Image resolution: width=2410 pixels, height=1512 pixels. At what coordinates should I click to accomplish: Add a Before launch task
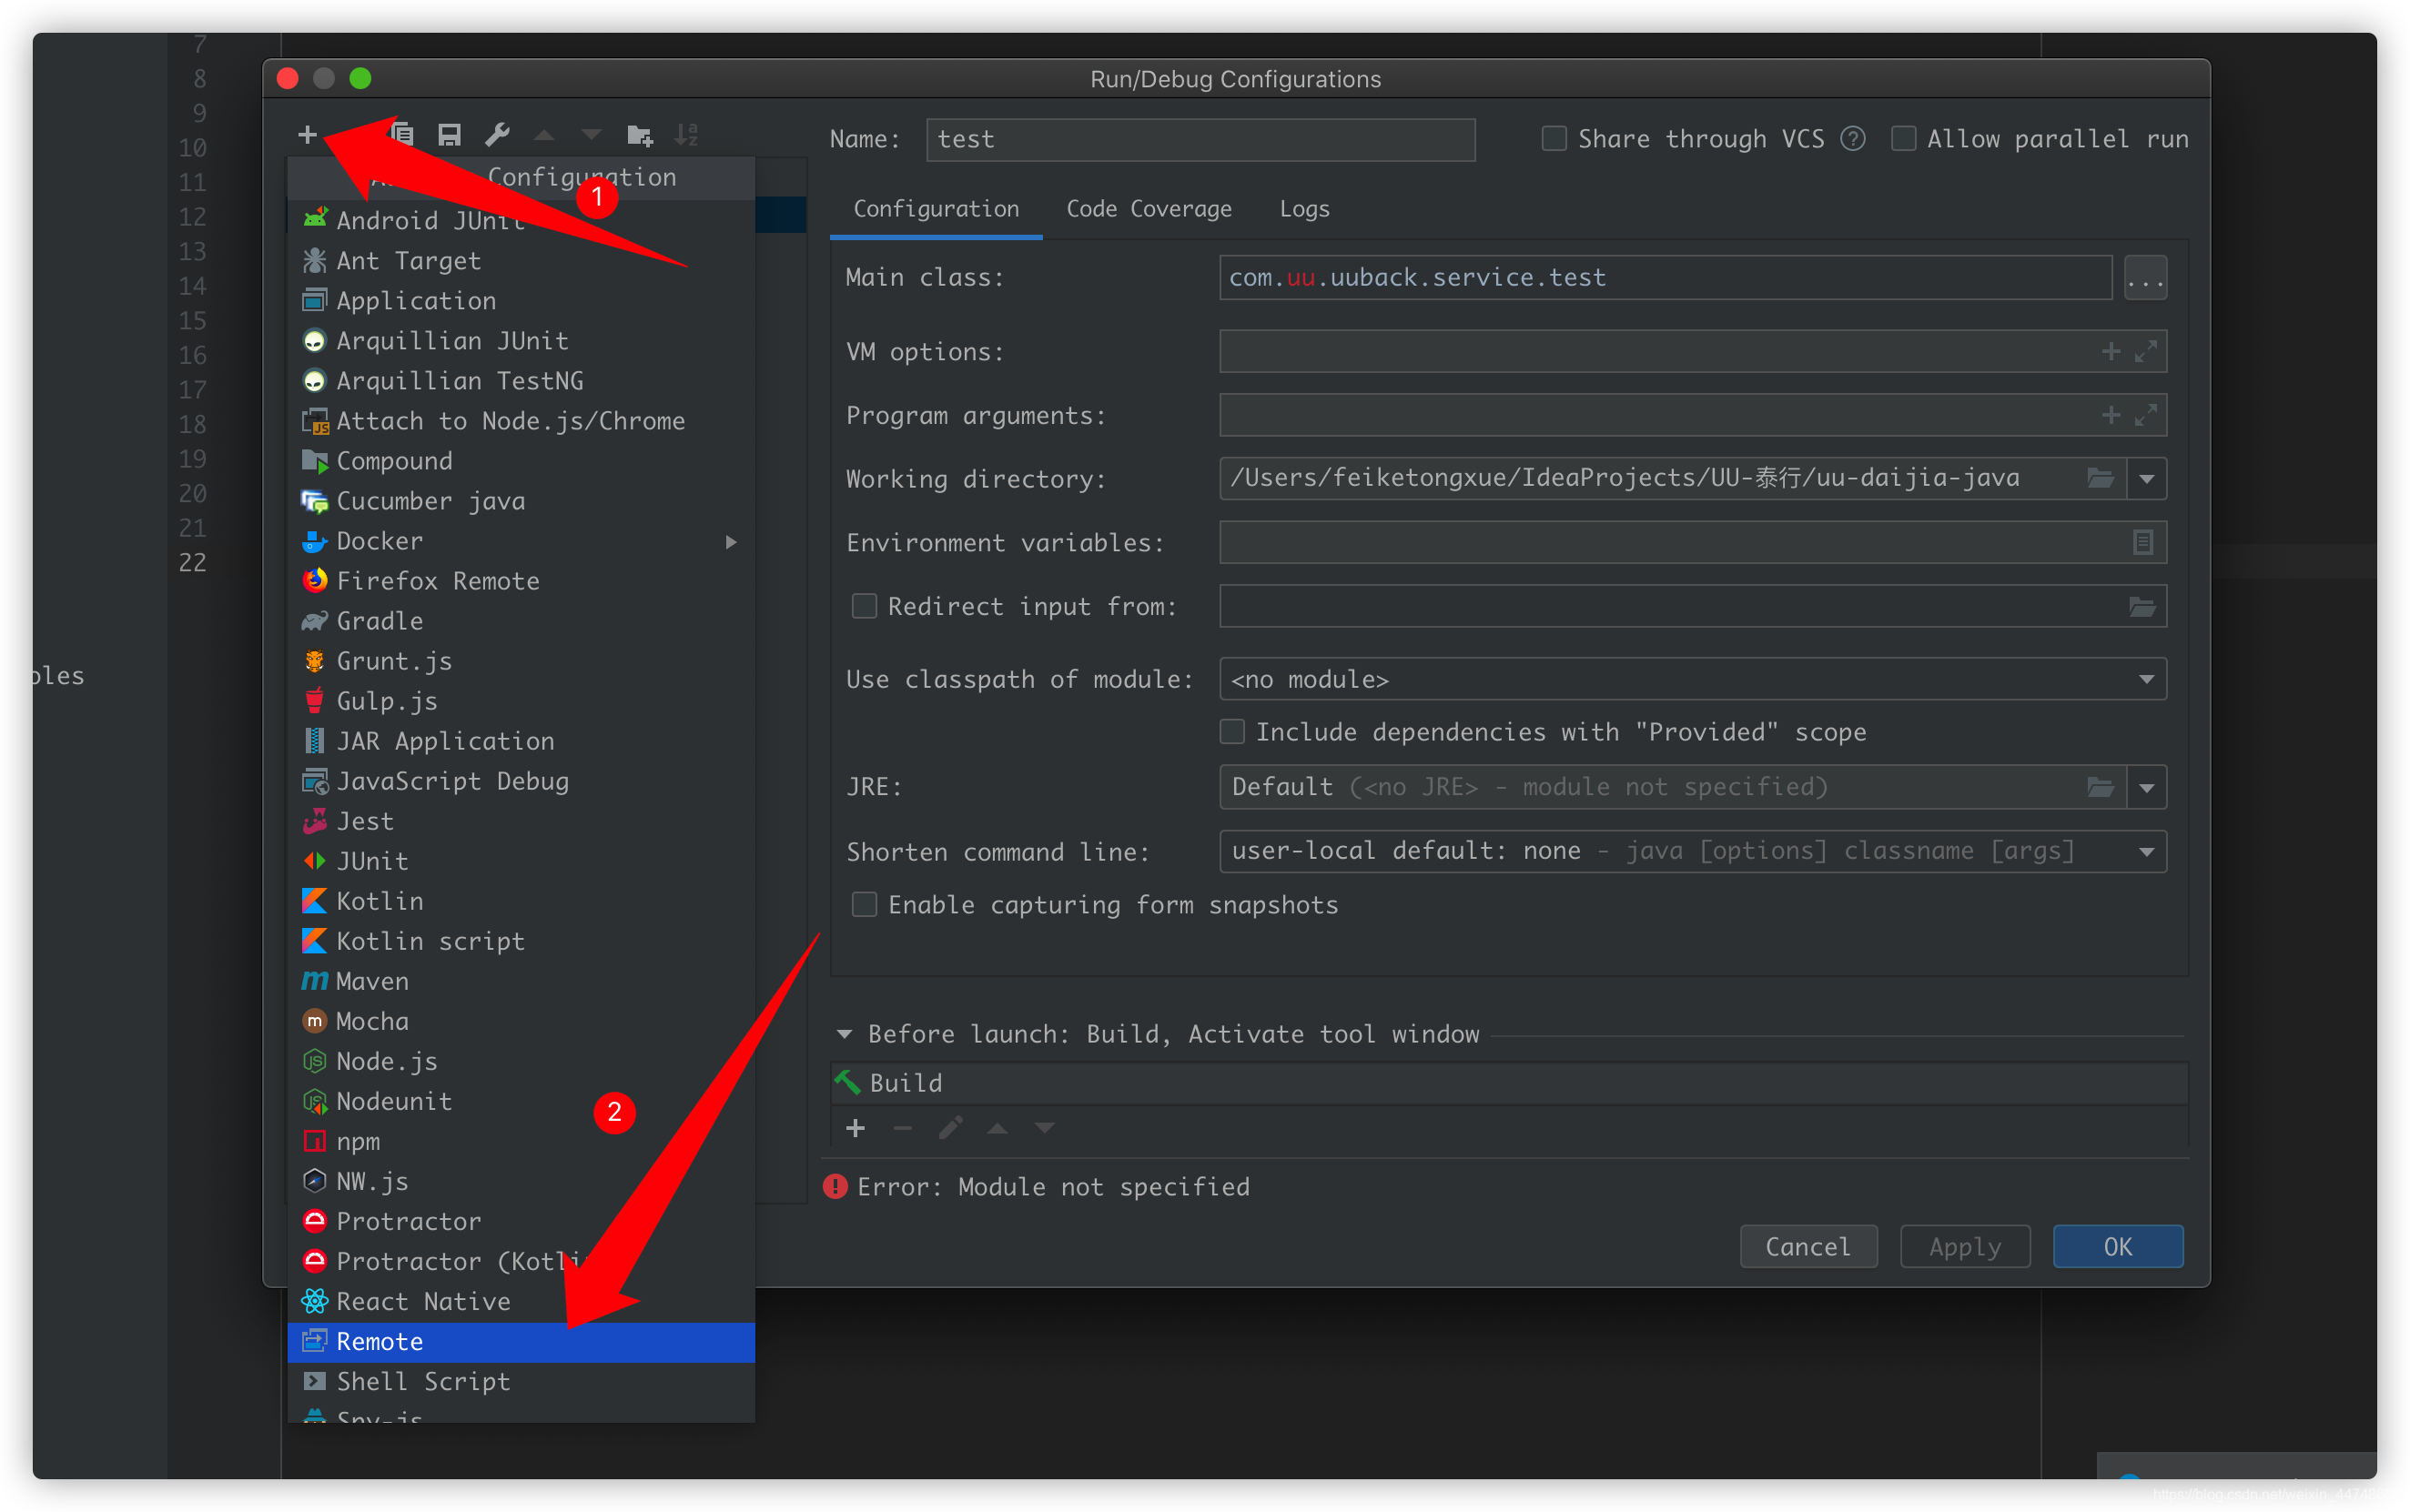[856, 1128]
